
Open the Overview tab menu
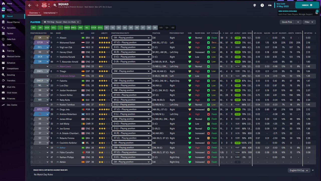(x=35, y=13)
